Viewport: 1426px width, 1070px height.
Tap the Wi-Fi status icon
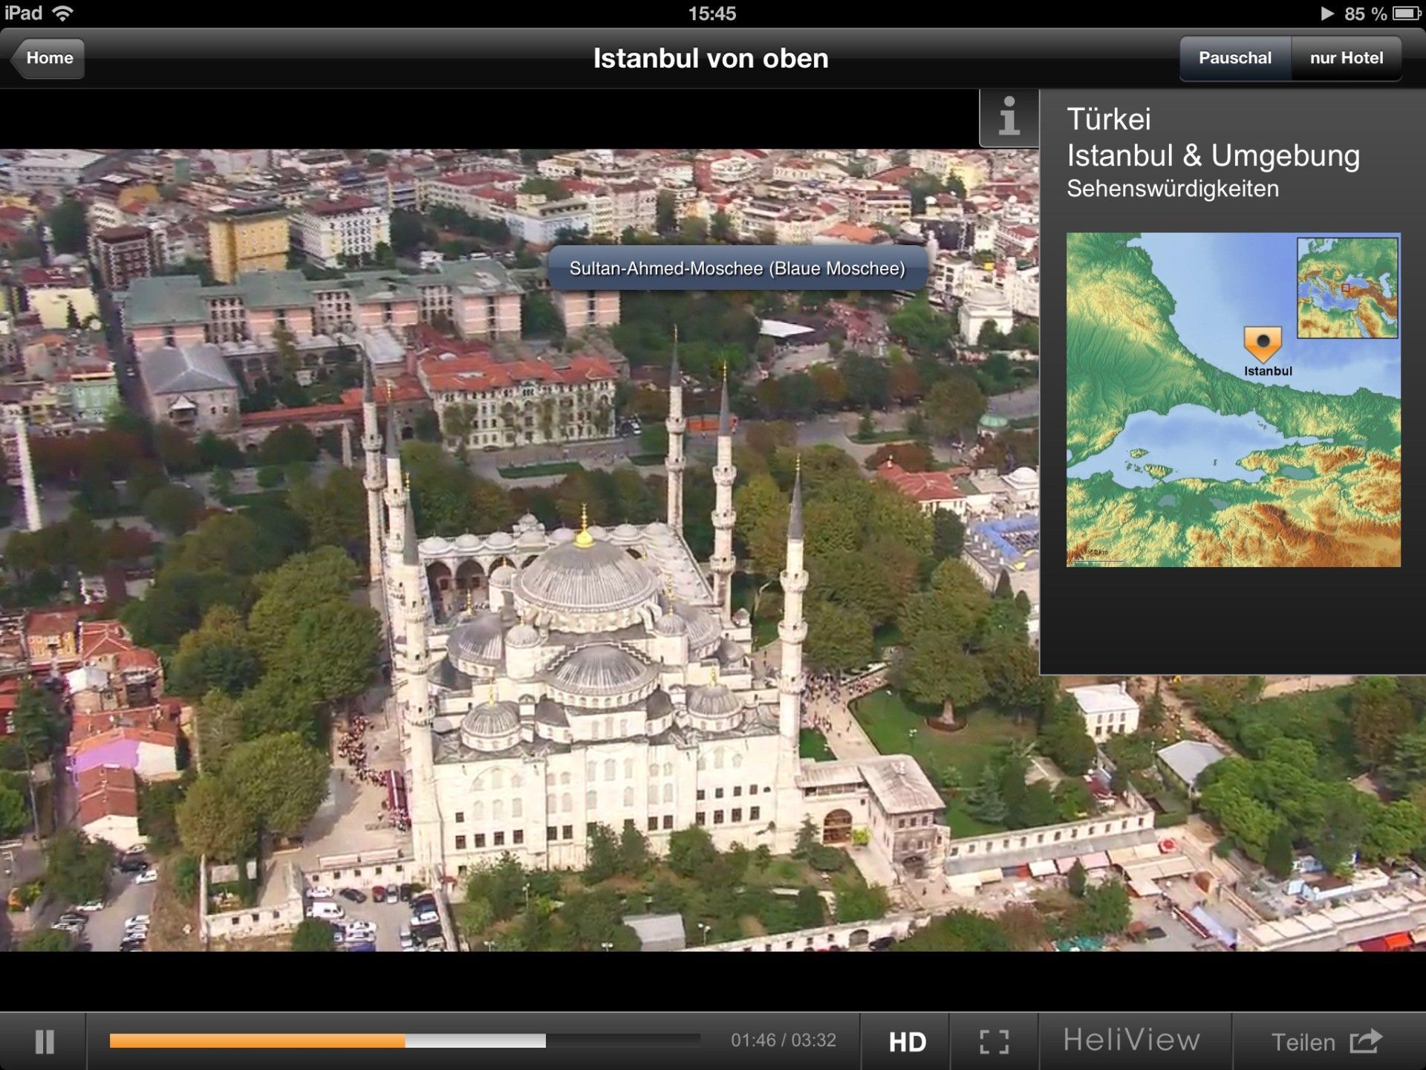(64, 13)
